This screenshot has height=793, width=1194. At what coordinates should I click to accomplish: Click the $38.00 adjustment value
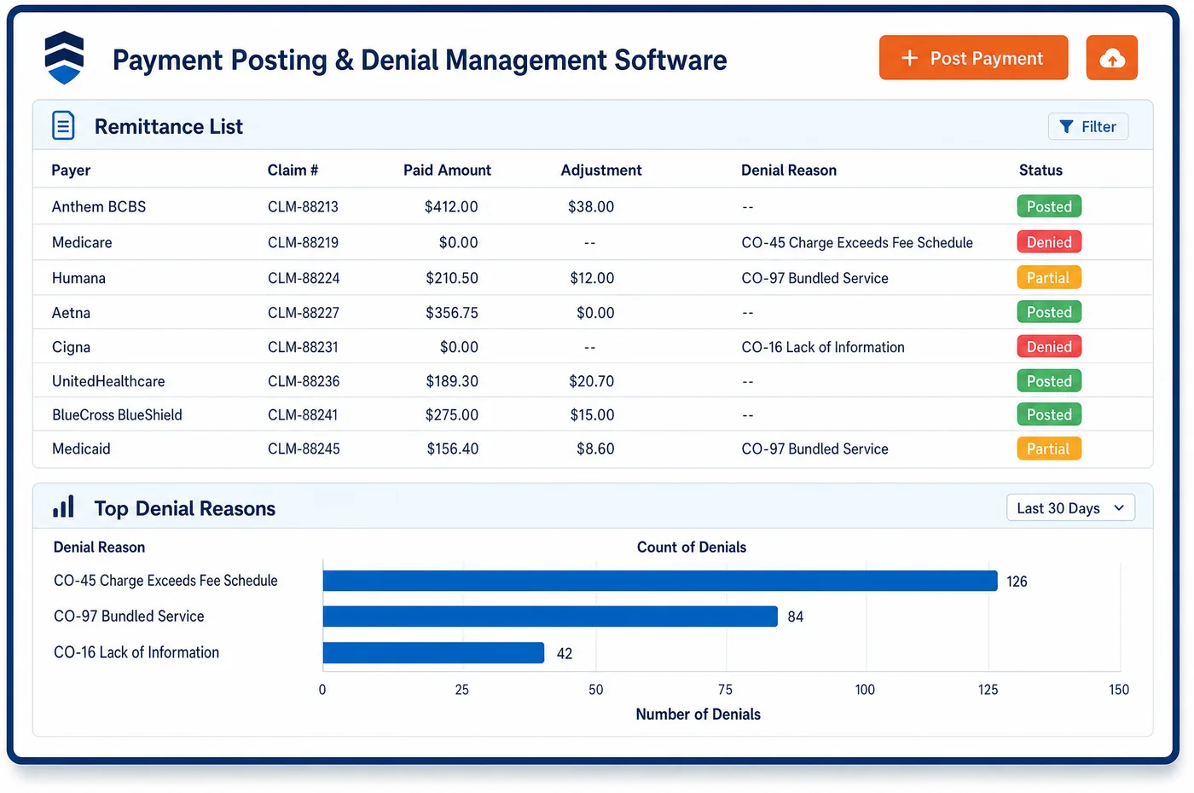click(591, 206)
